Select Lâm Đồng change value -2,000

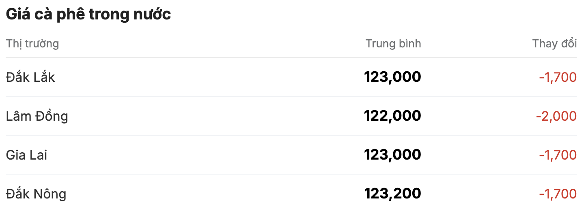point(556,116)
